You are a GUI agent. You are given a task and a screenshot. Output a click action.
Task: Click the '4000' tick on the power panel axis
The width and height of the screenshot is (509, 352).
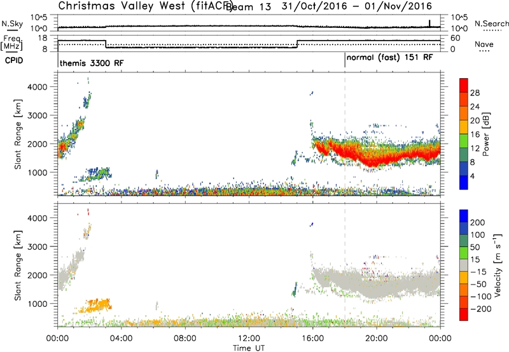tap(38, 87)
